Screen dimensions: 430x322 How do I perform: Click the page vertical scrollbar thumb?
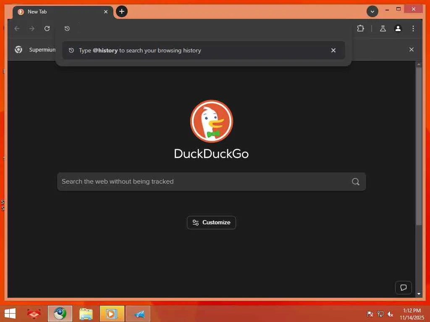point(419,146)
